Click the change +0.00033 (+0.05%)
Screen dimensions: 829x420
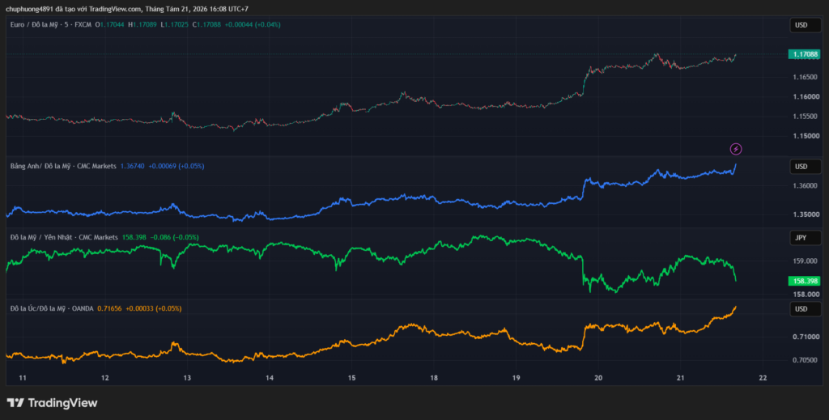(x=153, y=308)
